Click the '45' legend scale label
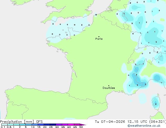Image resolution: width=166 pixels, height=128 pixels. click(x=75, y=127)
